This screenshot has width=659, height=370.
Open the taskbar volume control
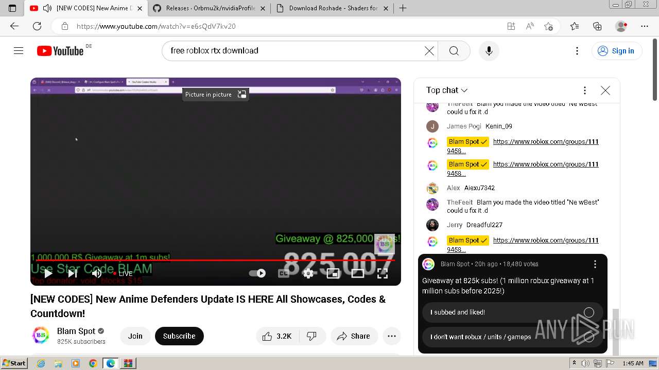pos(585,363)
